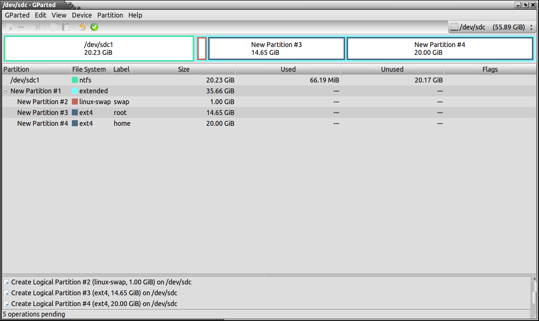Open the /dev/sdc device dropdown
This screenshot has height=321, width=539.
[x=492, y=27]
